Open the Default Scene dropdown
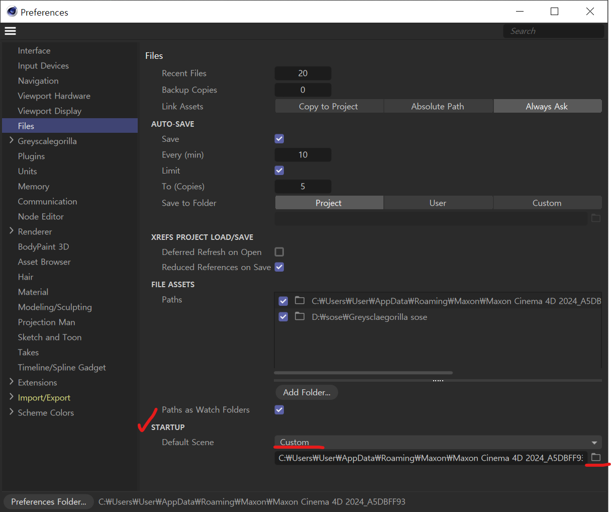This screenshot has width=611, height=512. tap(438, 442)
